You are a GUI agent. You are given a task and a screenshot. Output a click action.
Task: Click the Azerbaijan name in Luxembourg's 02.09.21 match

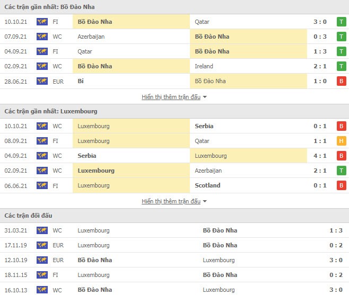[208, 171]
